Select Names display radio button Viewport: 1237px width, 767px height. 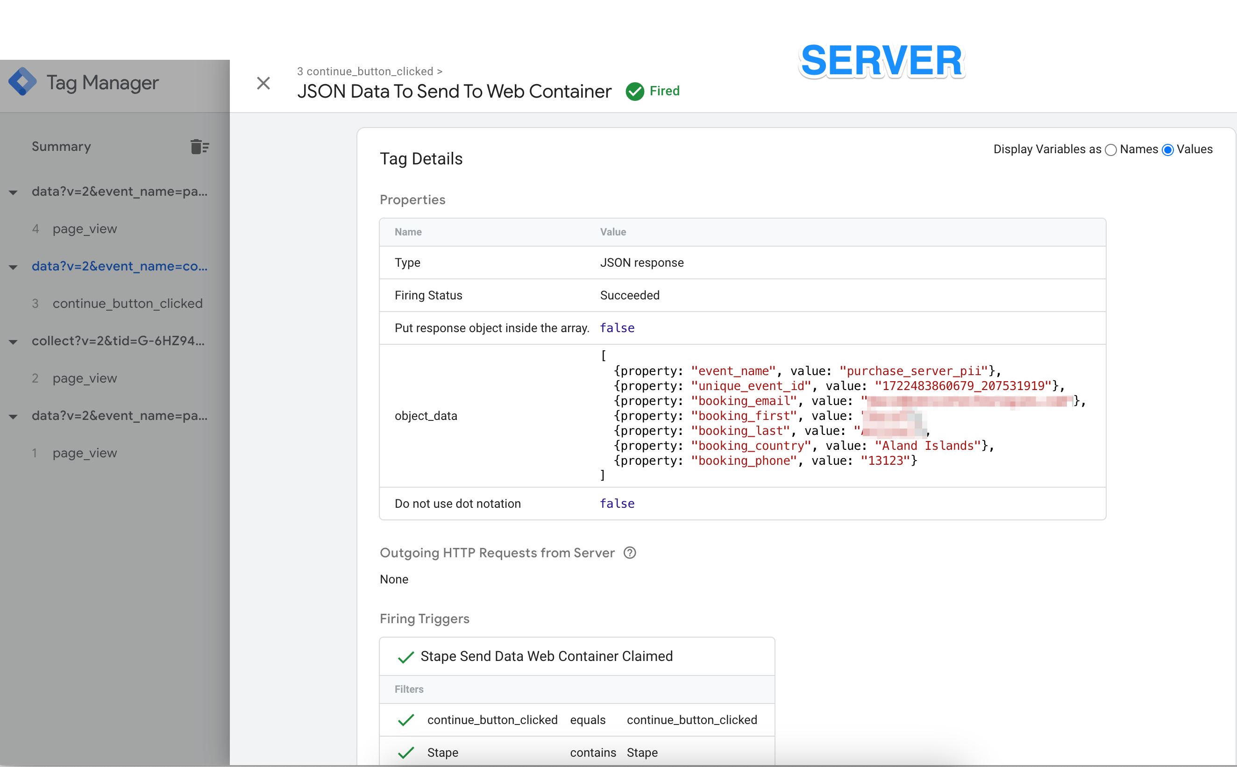click(1110, 149)
